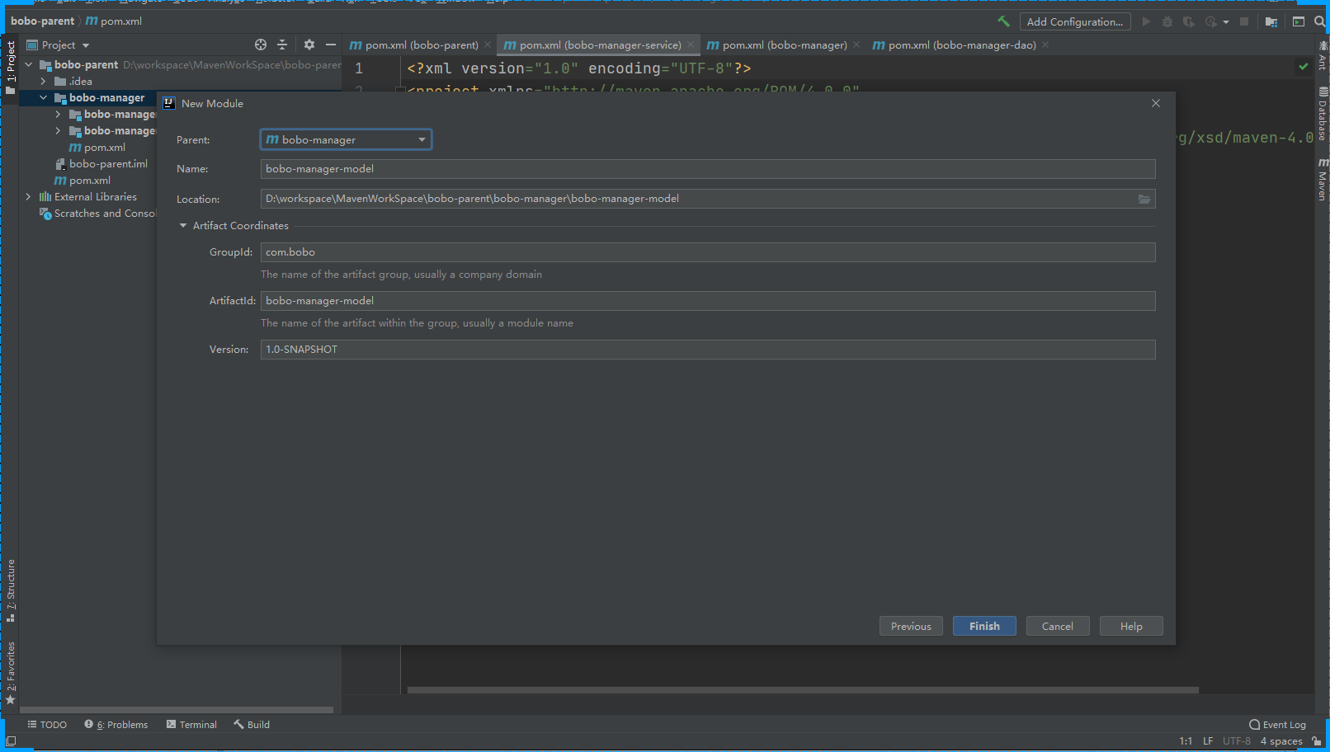The height and width of the screenshot is (752, 1330).
Task: Click the Project panel horizontal scrollbar
Action: 177,709
